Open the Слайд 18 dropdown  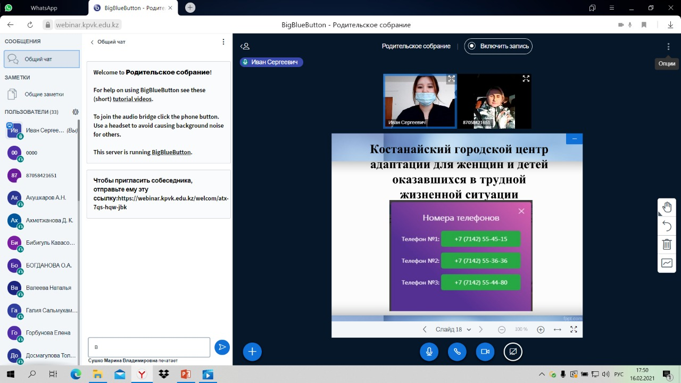click(x=453, y=329)
